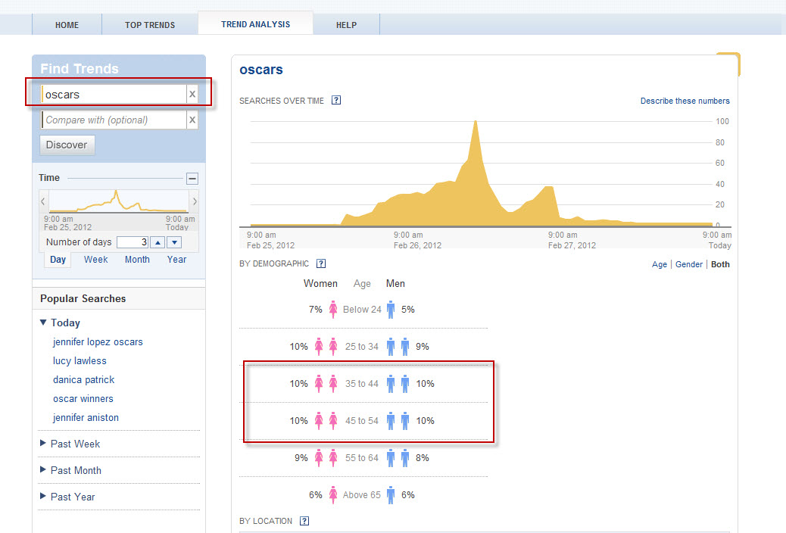Collapse the Time section with minus icon
This screenshot has width=786, height=533.
192,179
